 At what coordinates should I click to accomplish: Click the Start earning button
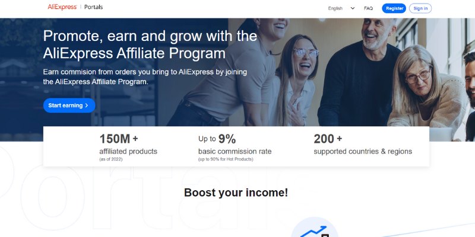click(69, 105)
